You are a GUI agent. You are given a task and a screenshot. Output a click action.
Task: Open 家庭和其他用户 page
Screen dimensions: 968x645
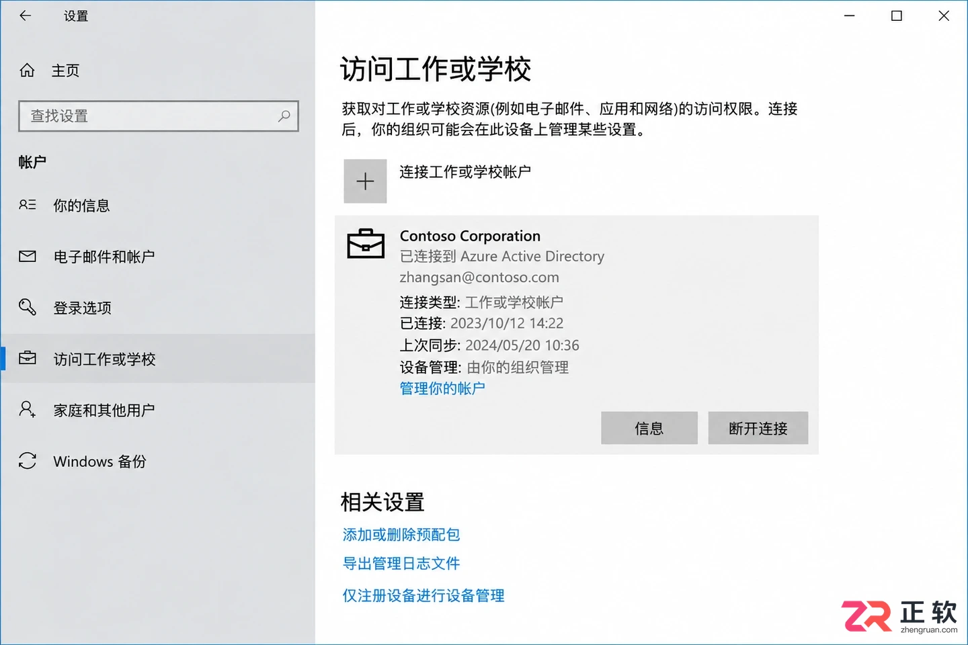pos(104,410)
